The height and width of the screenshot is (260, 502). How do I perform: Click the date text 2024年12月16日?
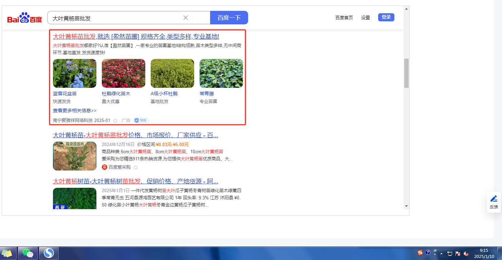click(118, 144)
